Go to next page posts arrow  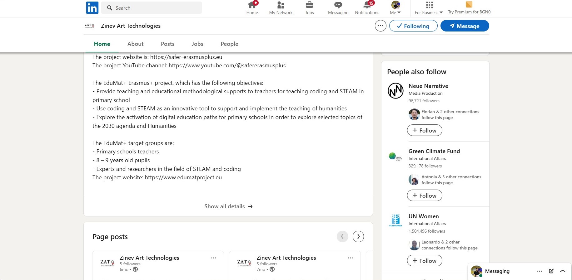(x=358, y=236)
